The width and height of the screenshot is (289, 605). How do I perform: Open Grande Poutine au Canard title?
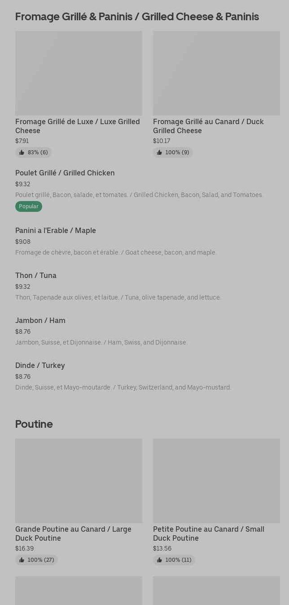tap(73, 533)
